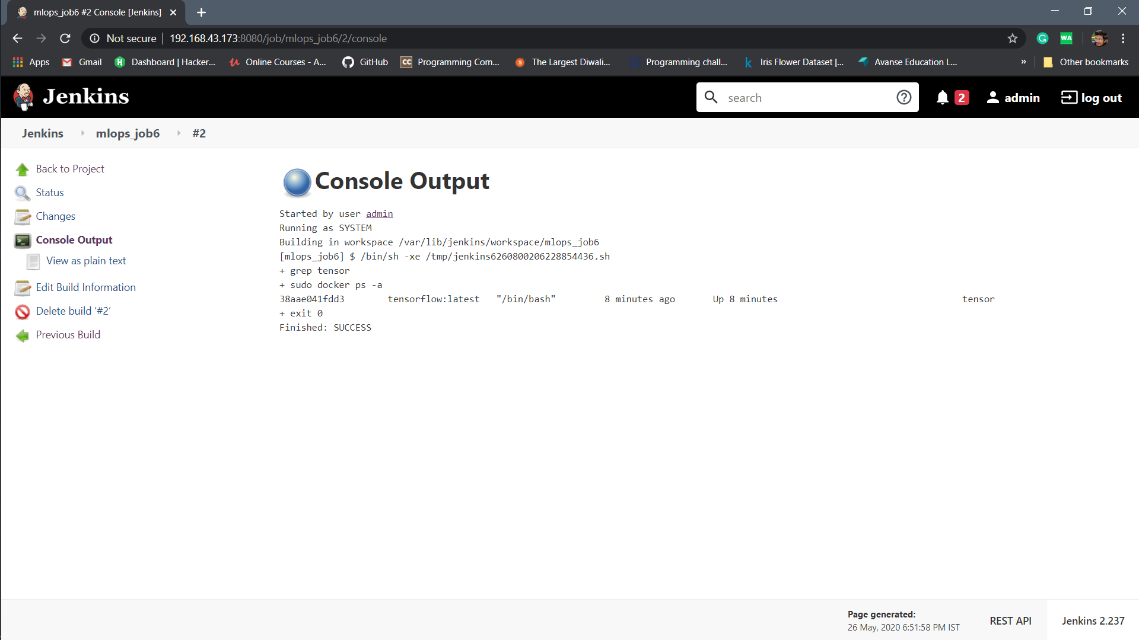This screenshot has height=640, width=1139.
Task: Click the Edit Build Information notepad icon
Action: [x=23, y=288]
